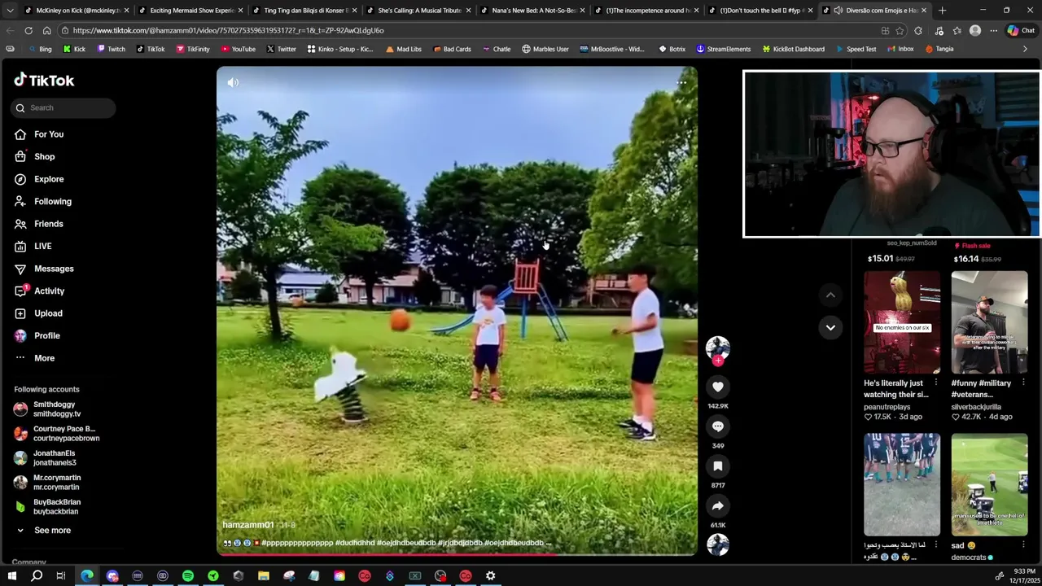1042x586 pixels.
Task: Open the video's three-dot options menu
Action: click(681, 82)
